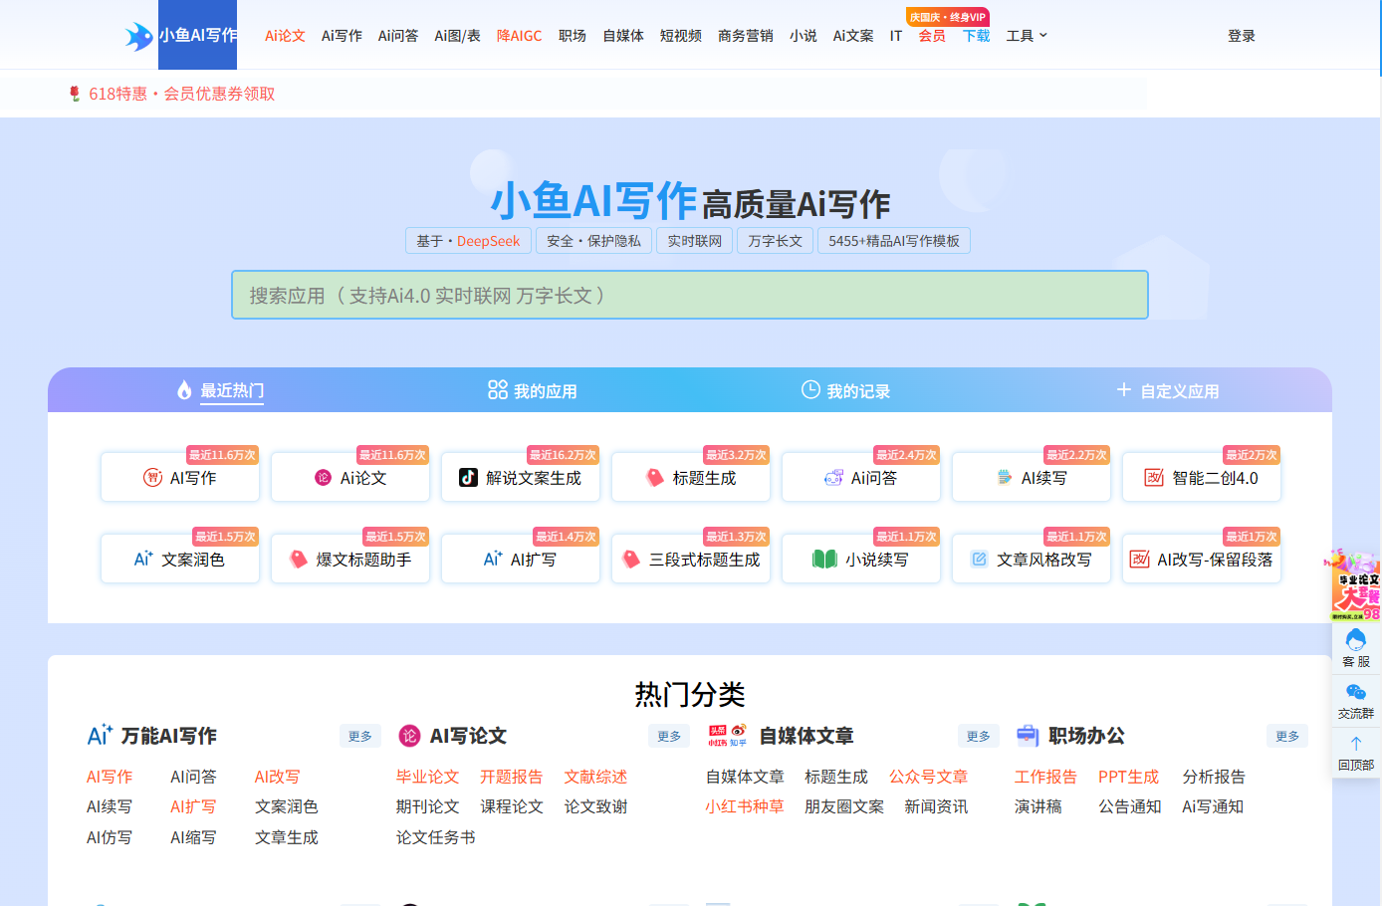The width and height of the screenshot is (1382, 906).
Task: Click the 交流群 WeChat group icon
Action: (x=1355, y=701)
